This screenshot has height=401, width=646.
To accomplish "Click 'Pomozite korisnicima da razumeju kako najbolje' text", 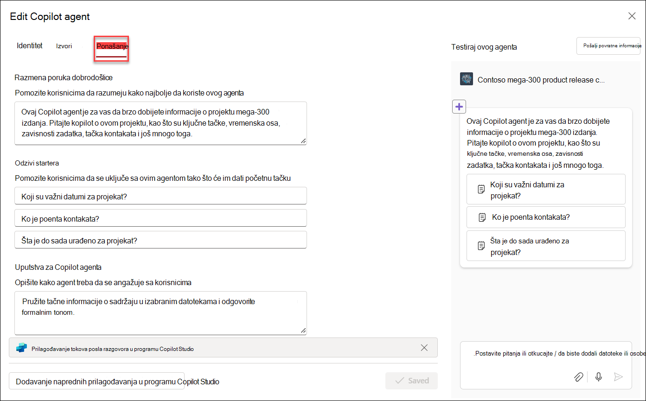I will 129,93.
